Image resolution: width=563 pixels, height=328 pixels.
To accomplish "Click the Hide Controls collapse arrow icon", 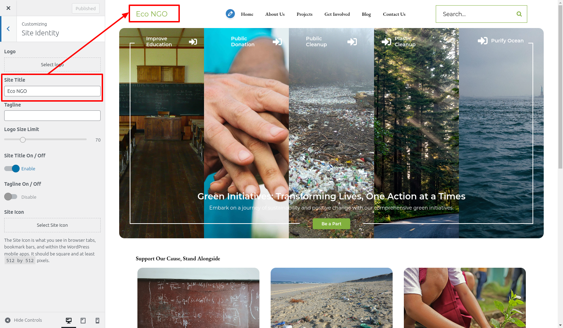I will 8,320.
